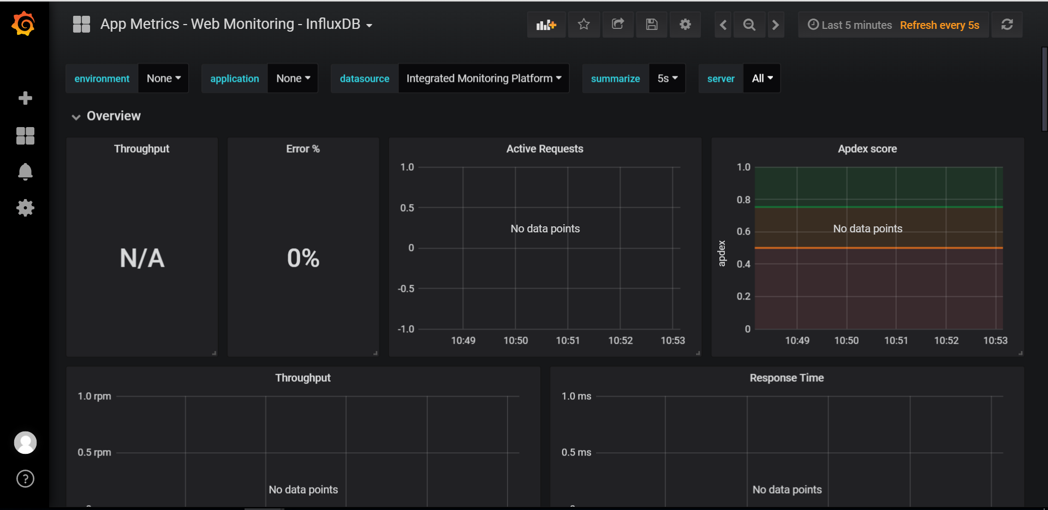Open application variable dropdown None
1048x510 pixels.
293,79
